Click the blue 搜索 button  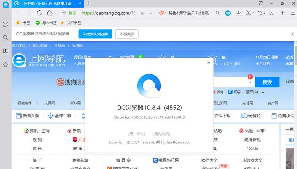coord(267,82)
